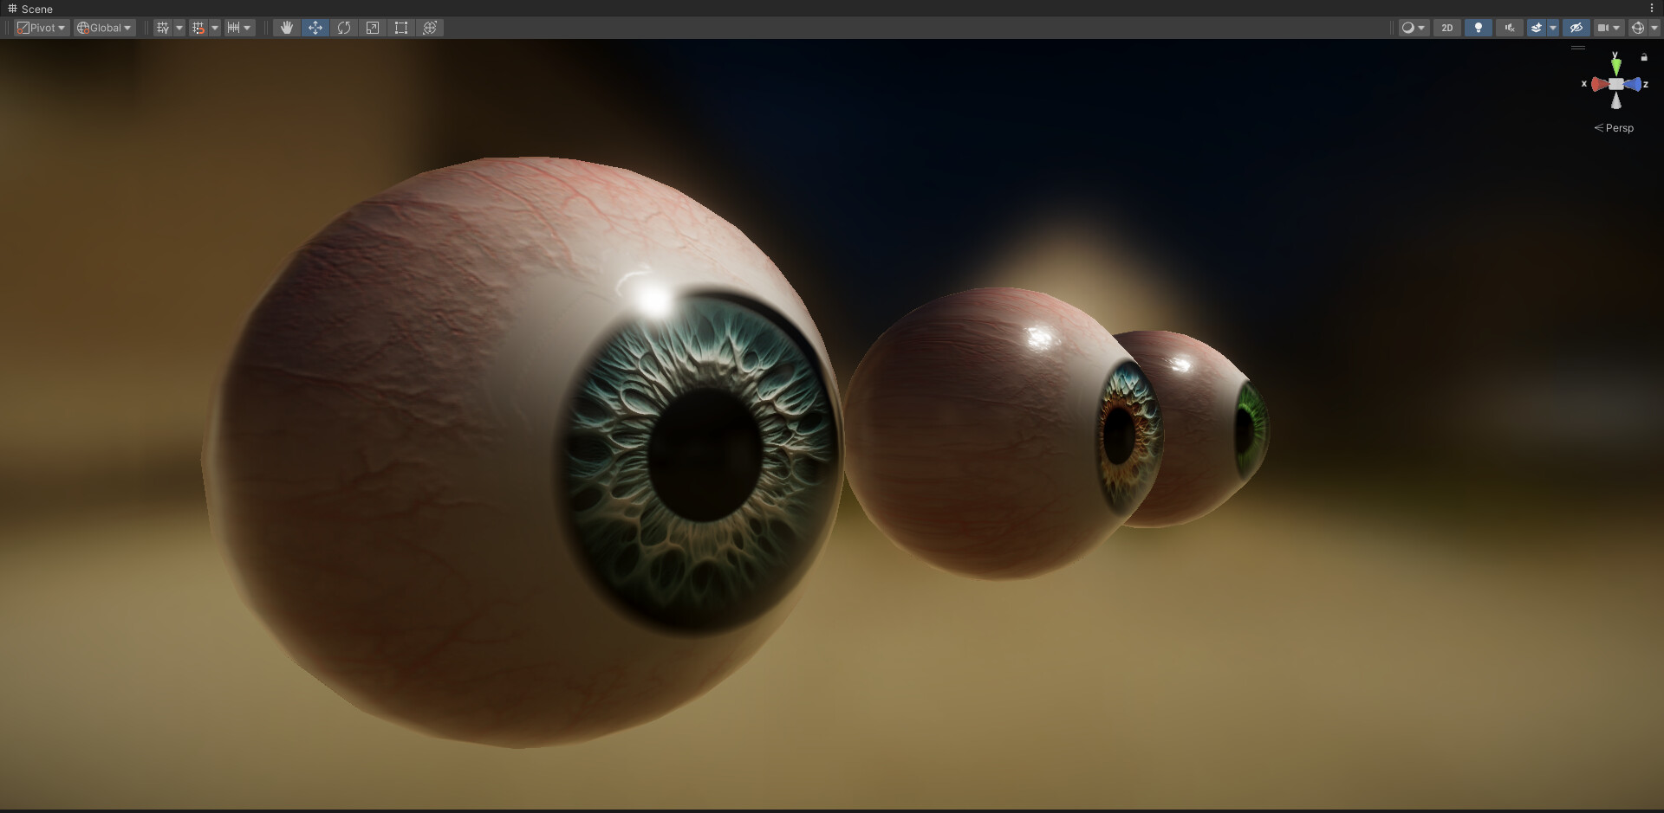This screenshot has height=813, width=1664.
Task: Select the Hand view tool
Action: click(x=286, y=27)
